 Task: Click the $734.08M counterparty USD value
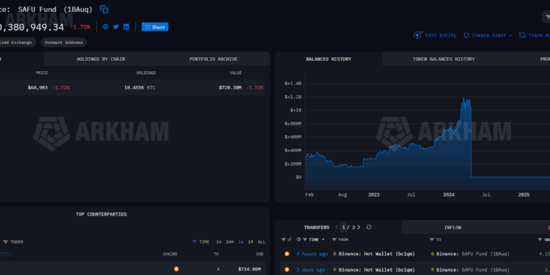coord(249,269)
